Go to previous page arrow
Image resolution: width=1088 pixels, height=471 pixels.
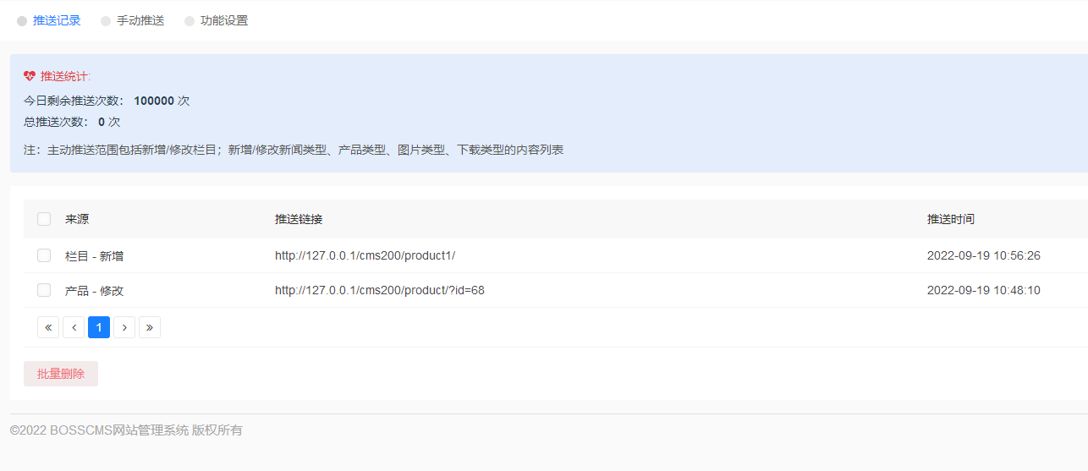[74, 327]
